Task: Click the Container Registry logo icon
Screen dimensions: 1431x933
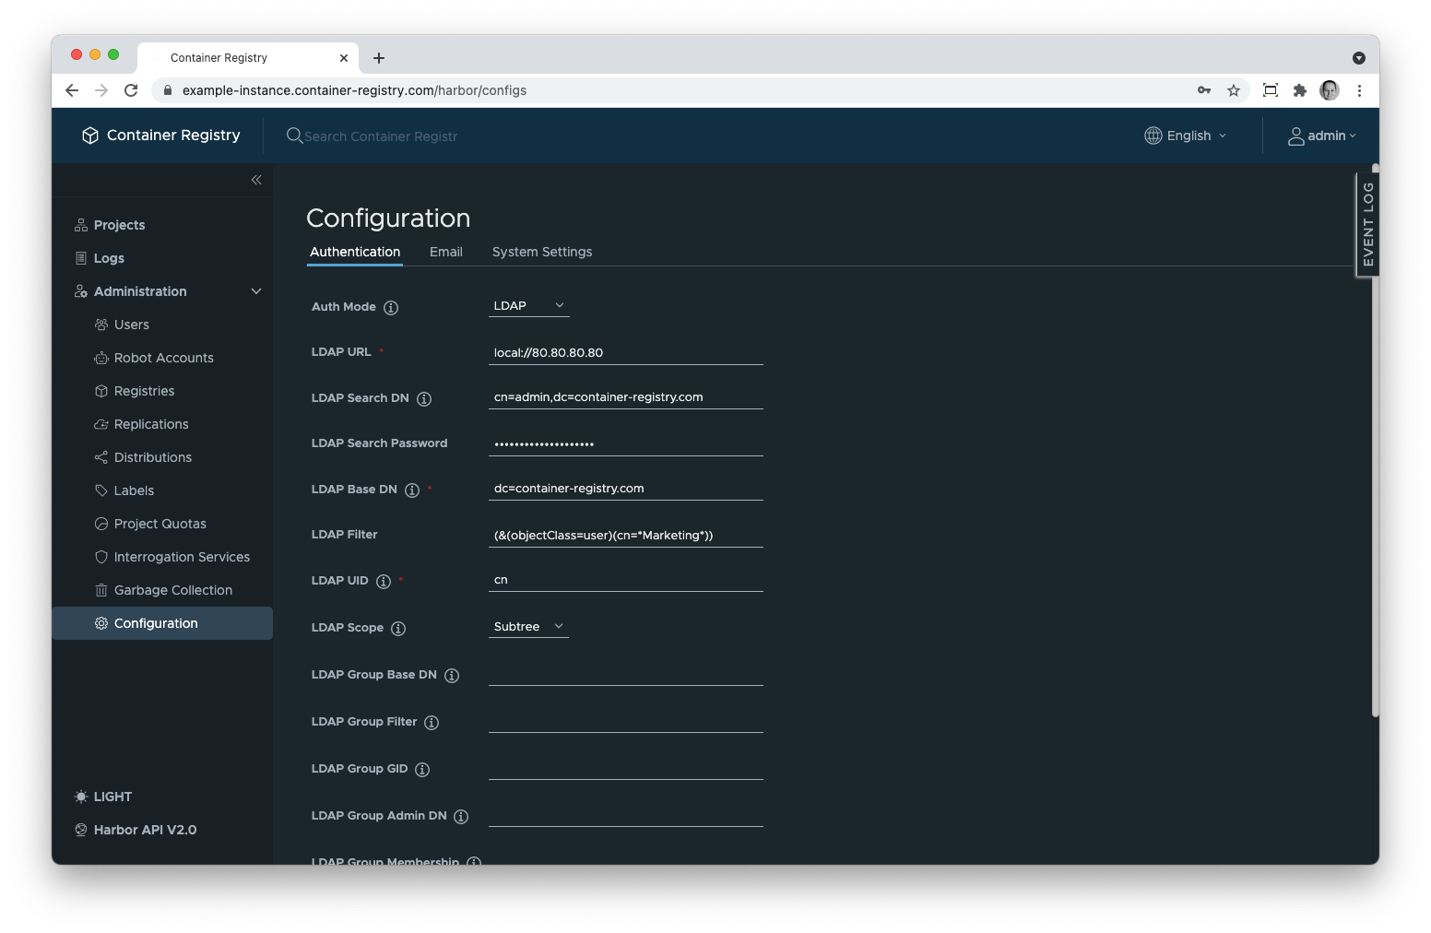Action: click(x=90, y=136)
